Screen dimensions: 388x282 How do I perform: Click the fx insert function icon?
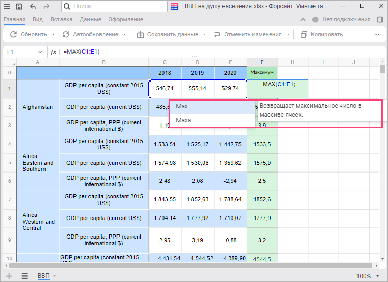click(x=53, y=52)
